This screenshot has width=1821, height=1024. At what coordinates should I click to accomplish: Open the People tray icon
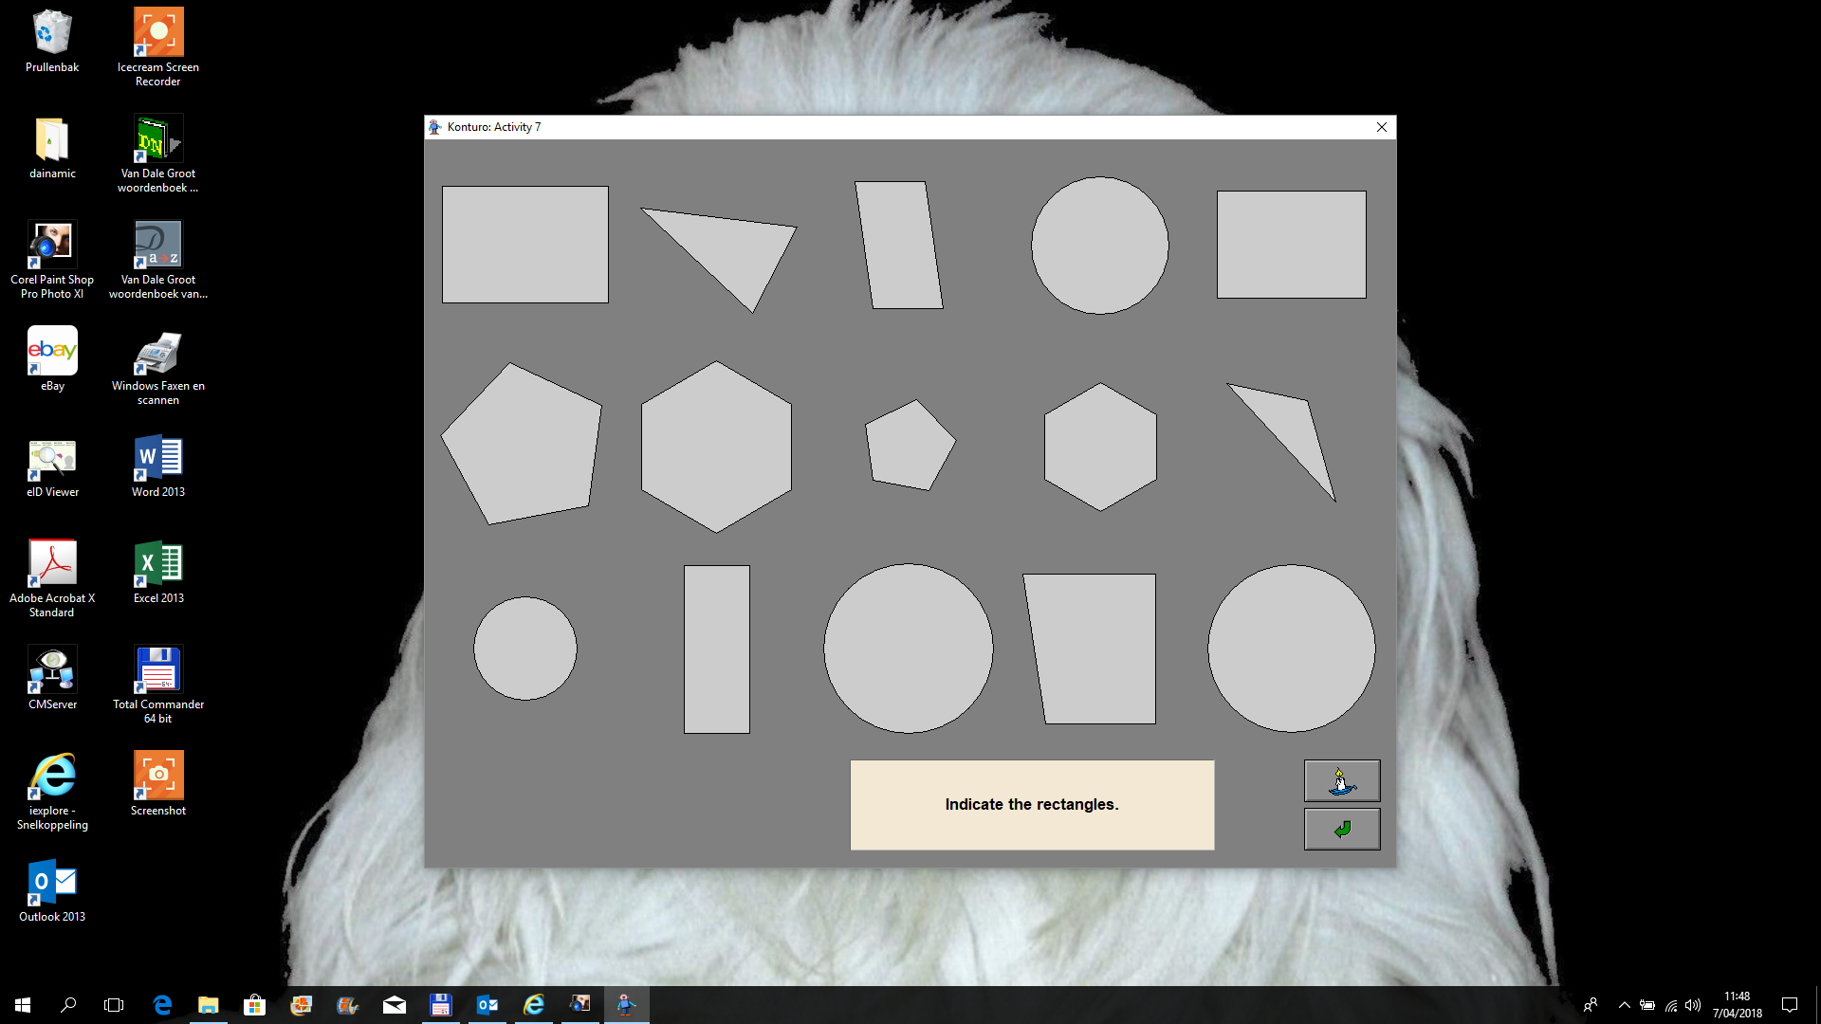click(1591, 1005)
